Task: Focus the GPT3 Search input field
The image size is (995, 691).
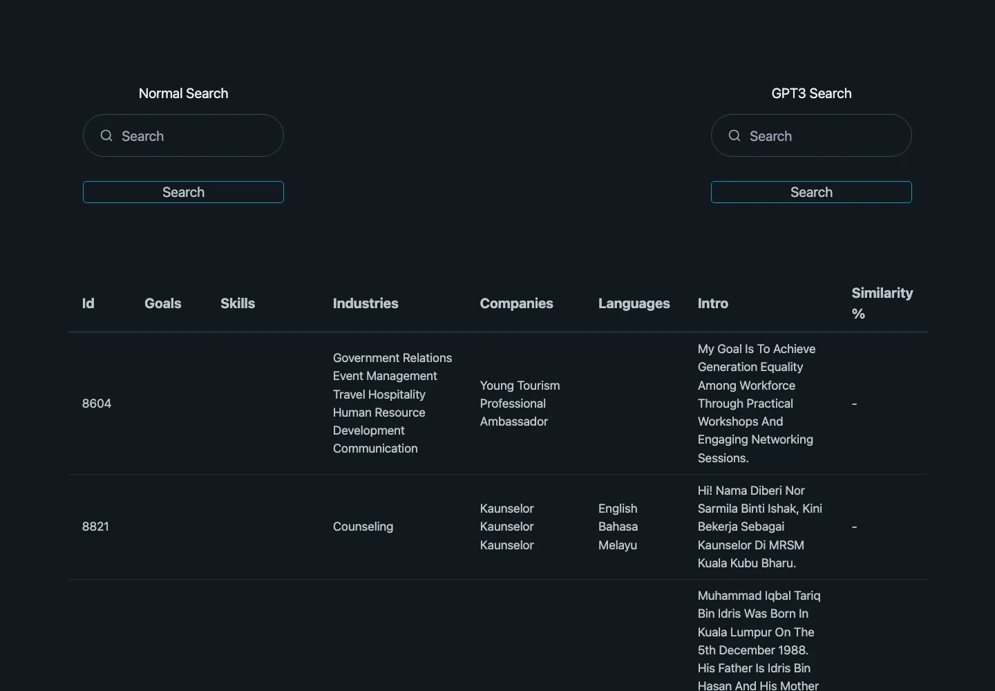Action: coord(811,135)
